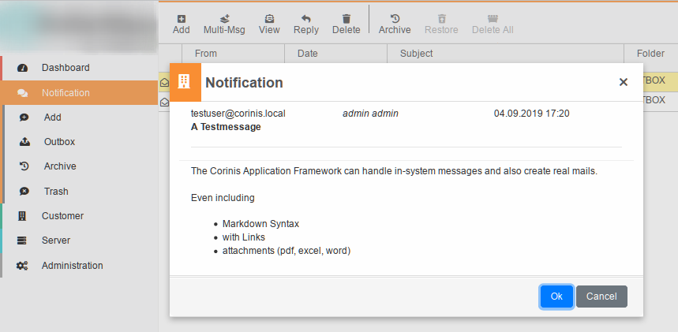Open Trash in the sidebar
Screen dimensions: 678x332
[56, 191]
